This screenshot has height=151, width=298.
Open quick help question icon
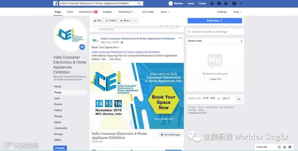coord(234,3)
